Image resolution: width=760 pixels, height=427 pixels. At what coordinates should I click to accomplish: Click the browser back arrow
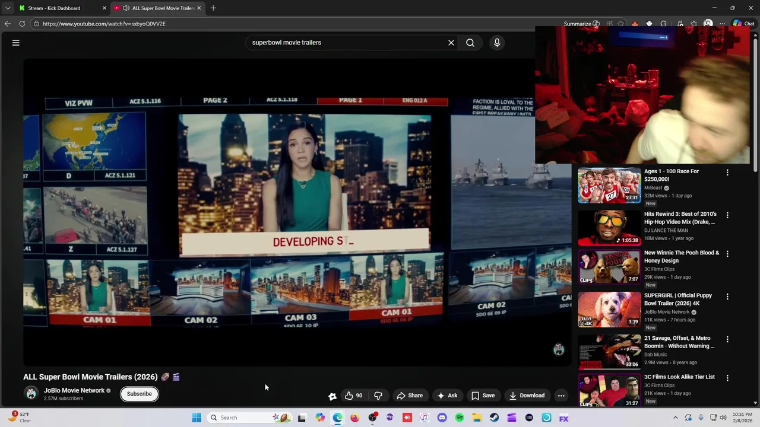click(8, 24)
